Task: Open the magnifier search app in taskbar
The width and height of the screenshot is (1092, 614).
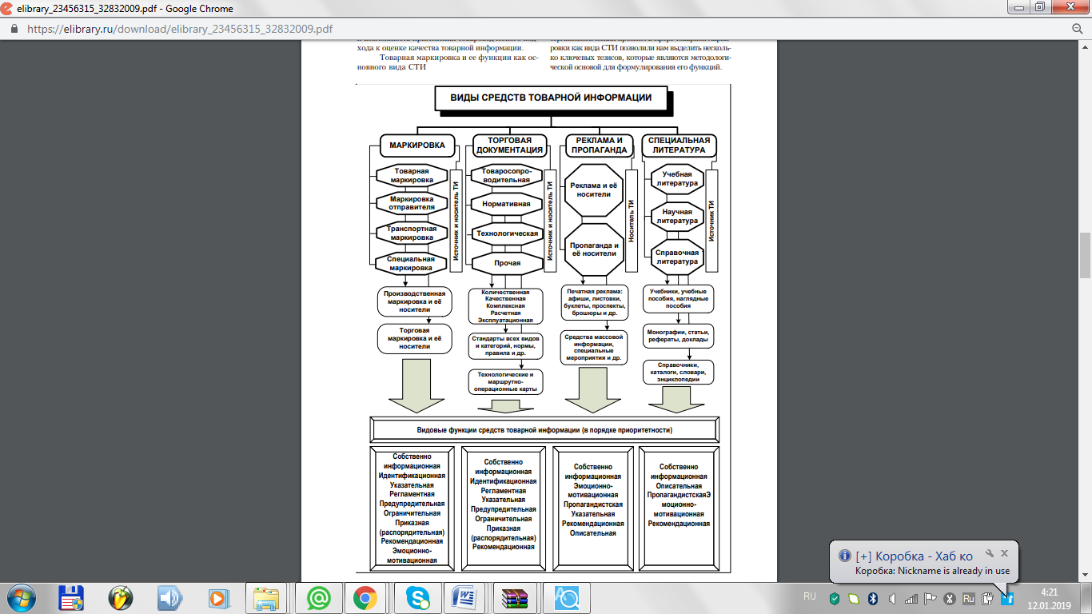Action: 566,598
